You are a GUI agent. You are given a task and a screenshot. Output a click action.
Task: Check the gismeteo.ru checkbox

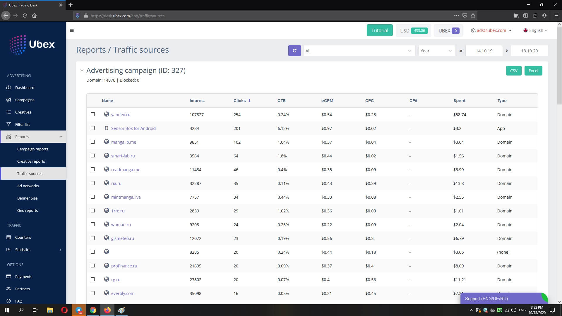pos(92,238)
